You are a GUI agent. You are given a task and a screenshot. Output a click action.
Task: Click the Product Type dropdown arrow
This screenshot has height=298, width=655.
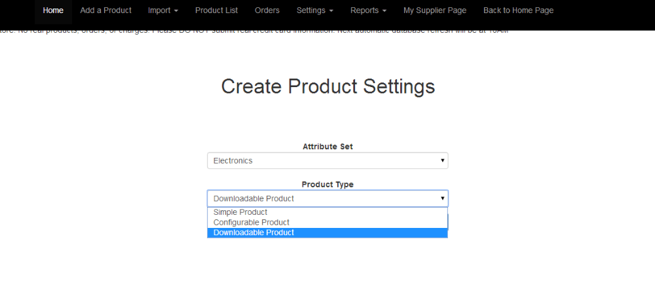pyautogui.click(x=443, y=198)
